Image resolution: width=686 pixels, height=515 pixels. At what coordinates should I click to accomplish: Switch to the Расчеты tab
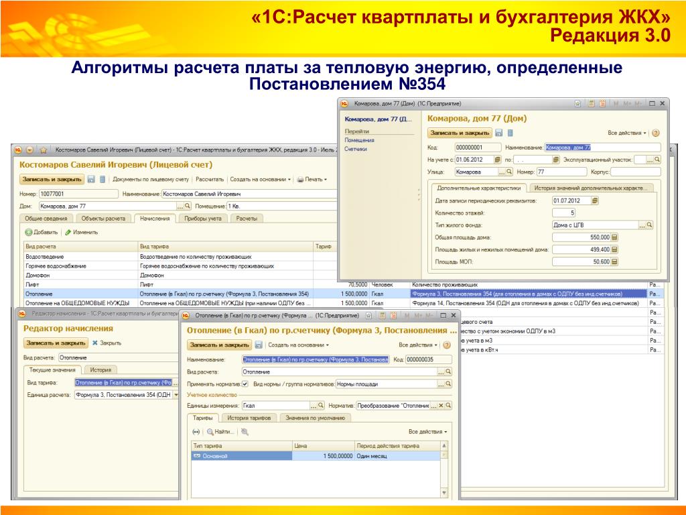click(x=247, y=219)
